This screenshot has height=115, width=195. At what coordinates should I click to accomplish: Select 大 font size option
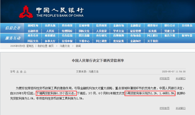18,72
